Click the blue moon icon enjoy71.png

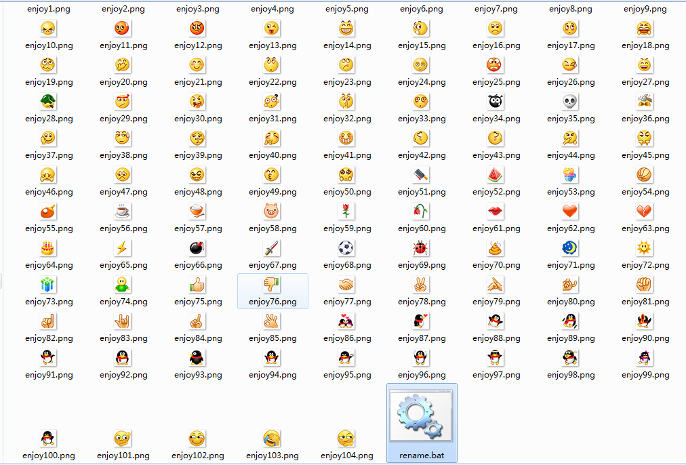569,248
